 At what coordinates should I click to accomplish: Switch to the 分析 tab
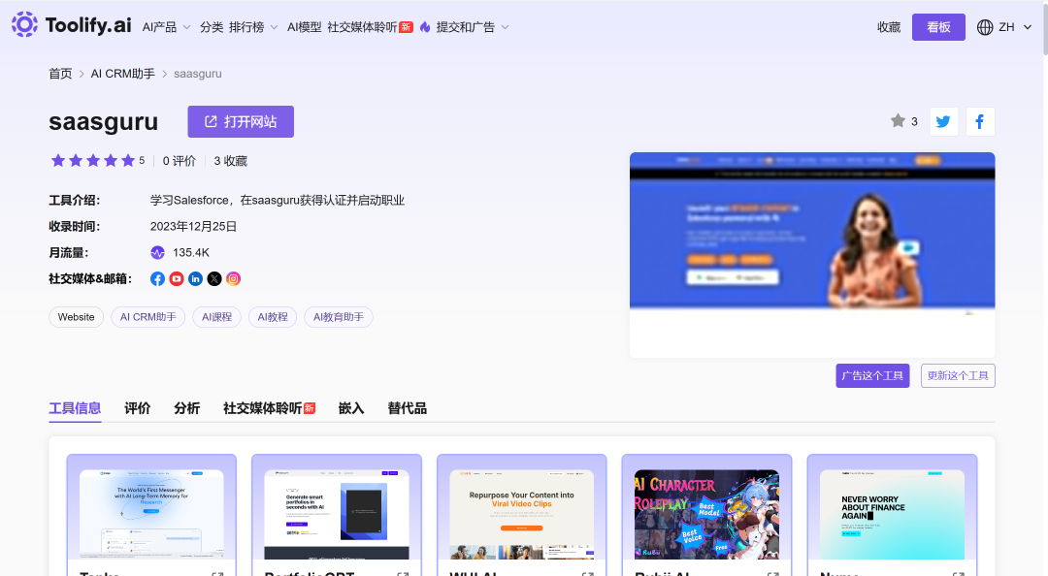pos(186,408)
